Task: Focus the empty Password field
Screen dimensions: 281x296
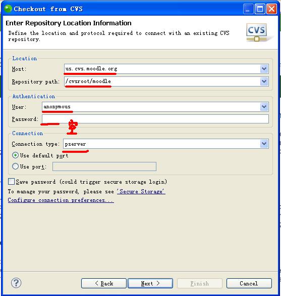Action: pyautogui.click(x=155, y=119)
